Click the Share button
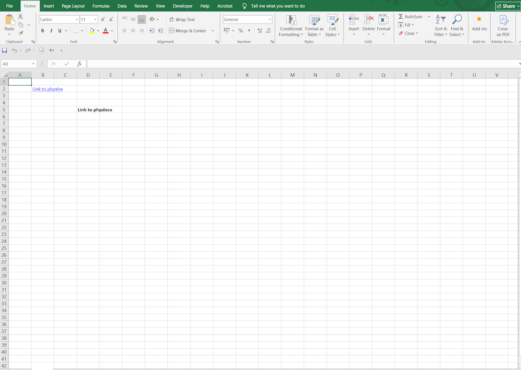 click(507, 6)
